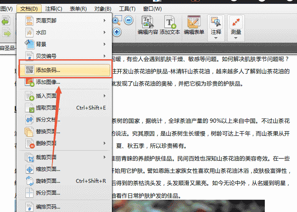Select 添加条码... menu entry
297x212 pixels.
64,70
